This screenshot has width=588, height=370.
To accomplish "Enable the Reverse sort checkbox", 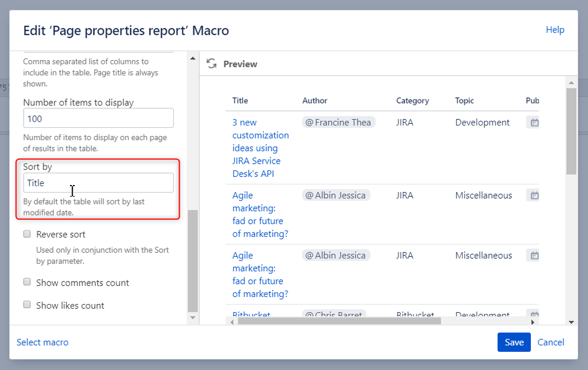I will (x=27, y=234).
